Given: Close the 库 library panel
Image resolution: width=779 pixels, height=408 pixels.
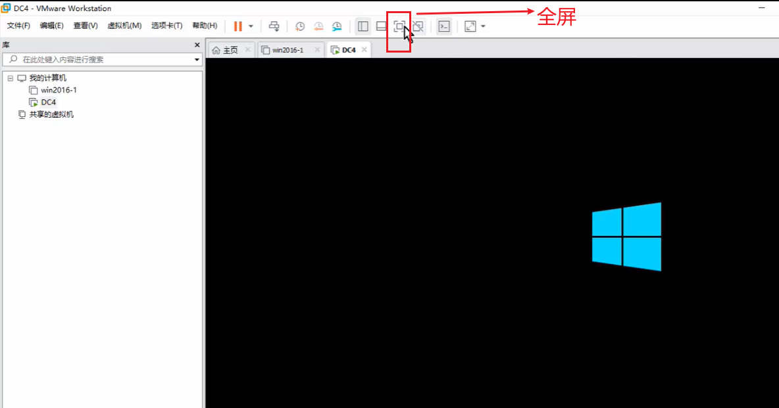Looking at the screenshot, I should click(x=197, y=45).
